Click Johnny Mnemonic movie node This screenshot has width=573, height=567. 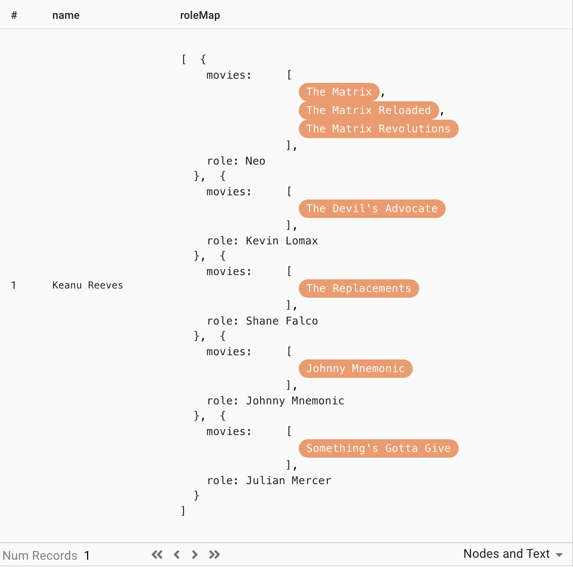point(356,369)
